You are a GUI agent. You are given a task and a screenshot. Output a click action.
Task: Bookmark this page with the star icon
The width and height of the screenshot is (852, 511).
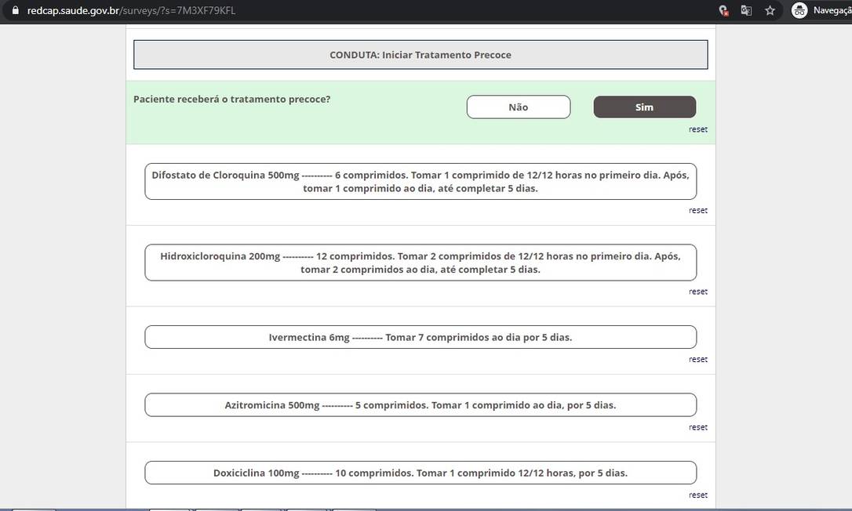coord(770,10)
